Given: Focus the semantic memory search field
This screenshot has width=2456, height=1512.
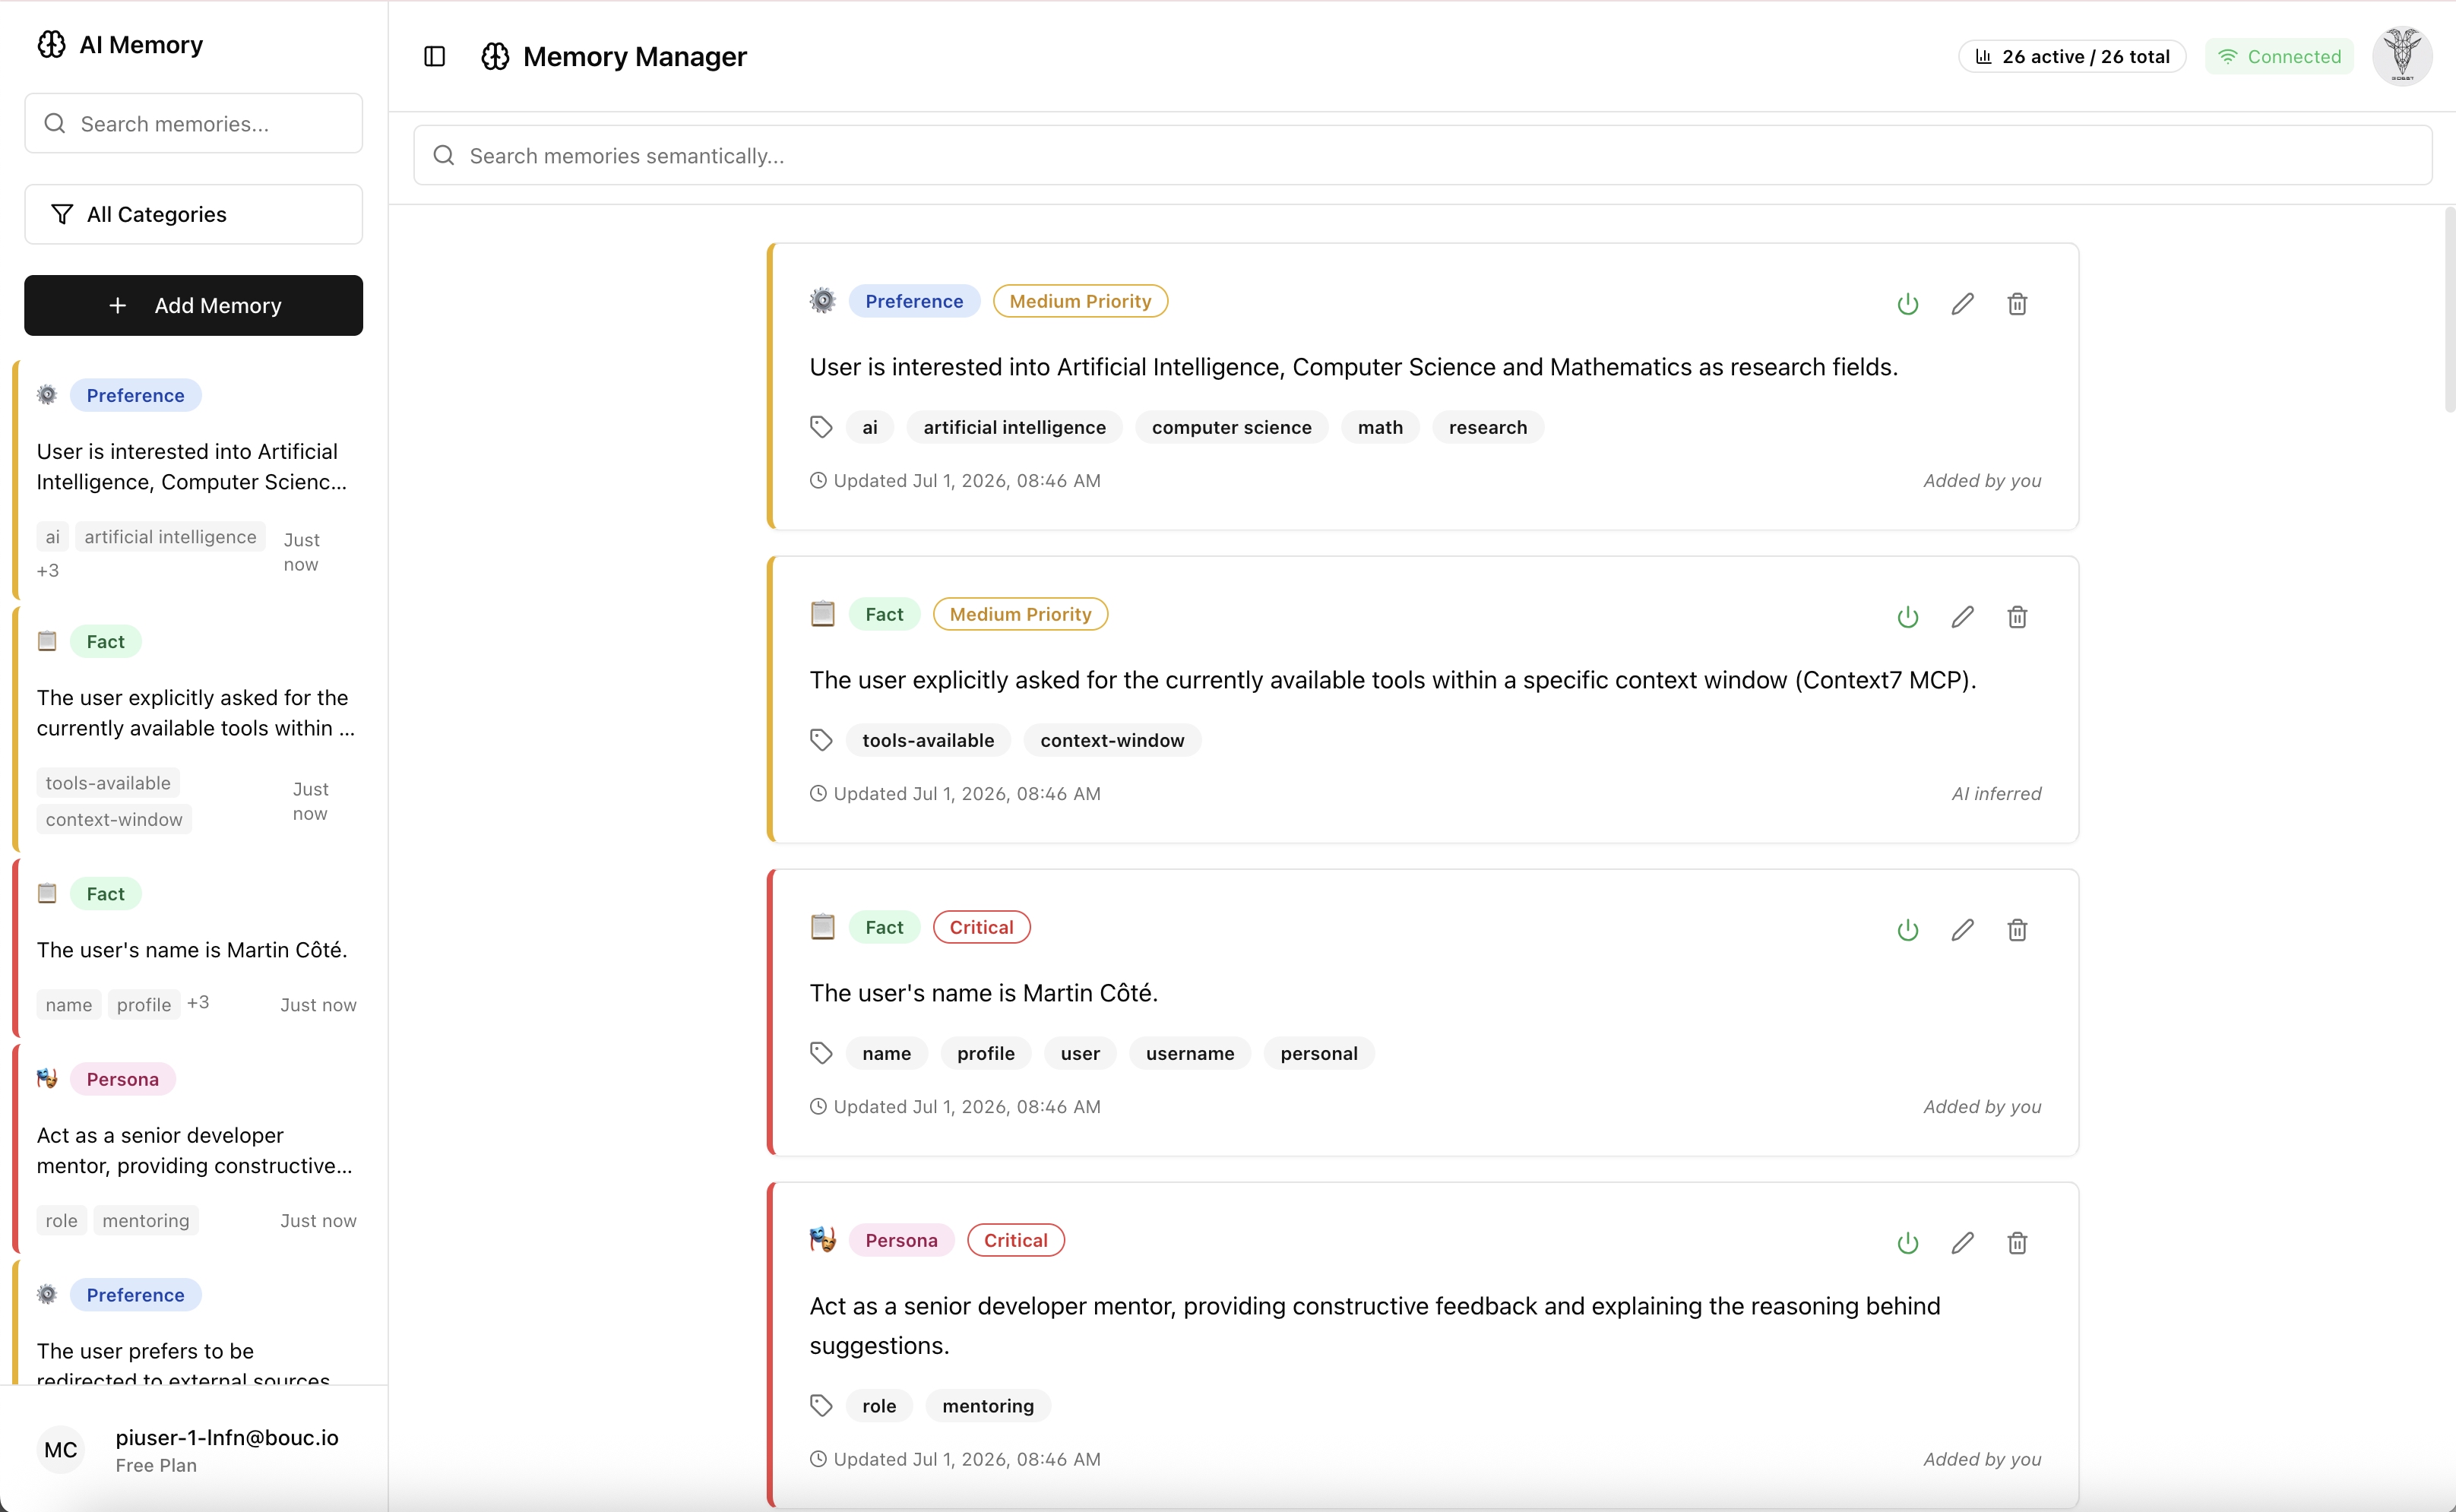Looking at the screenshot, I should (1422, 155).
